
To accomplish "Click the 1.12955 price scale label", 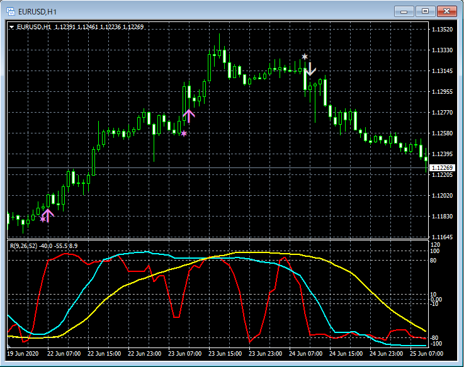I will [x=442, y=91].
